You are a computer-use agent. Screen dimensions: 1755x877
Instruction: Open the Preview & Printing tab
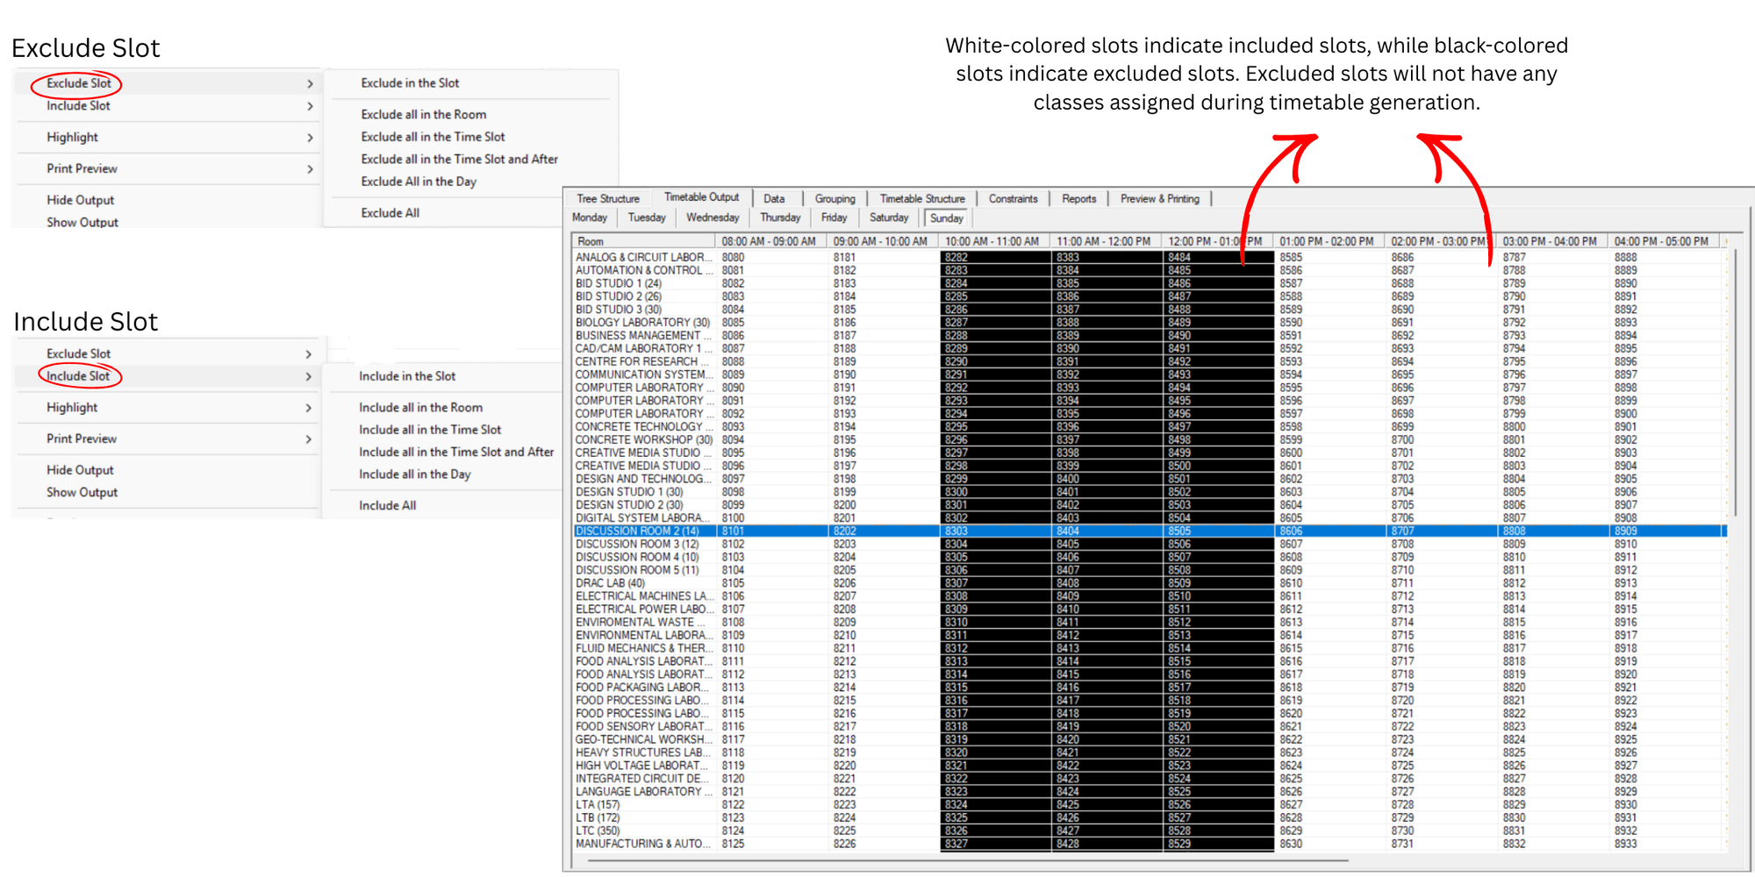1159,199
